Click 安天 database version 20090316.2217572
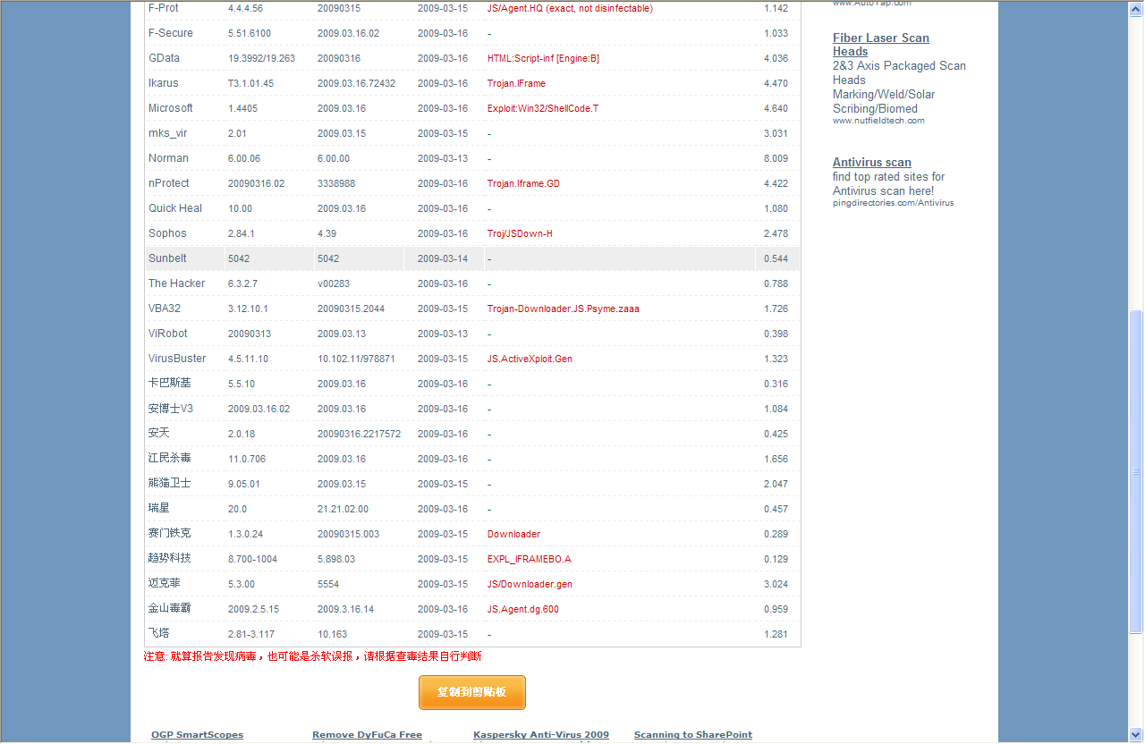The width and height of the screenshot is (1145, 744). click(359, 434)
